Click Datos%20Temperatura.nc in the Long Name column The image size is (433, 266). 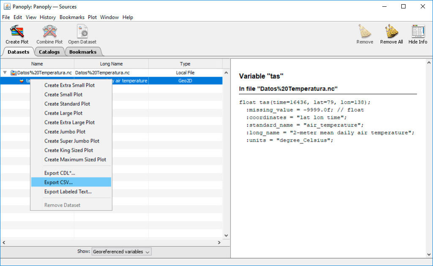(x=102, y=73)
